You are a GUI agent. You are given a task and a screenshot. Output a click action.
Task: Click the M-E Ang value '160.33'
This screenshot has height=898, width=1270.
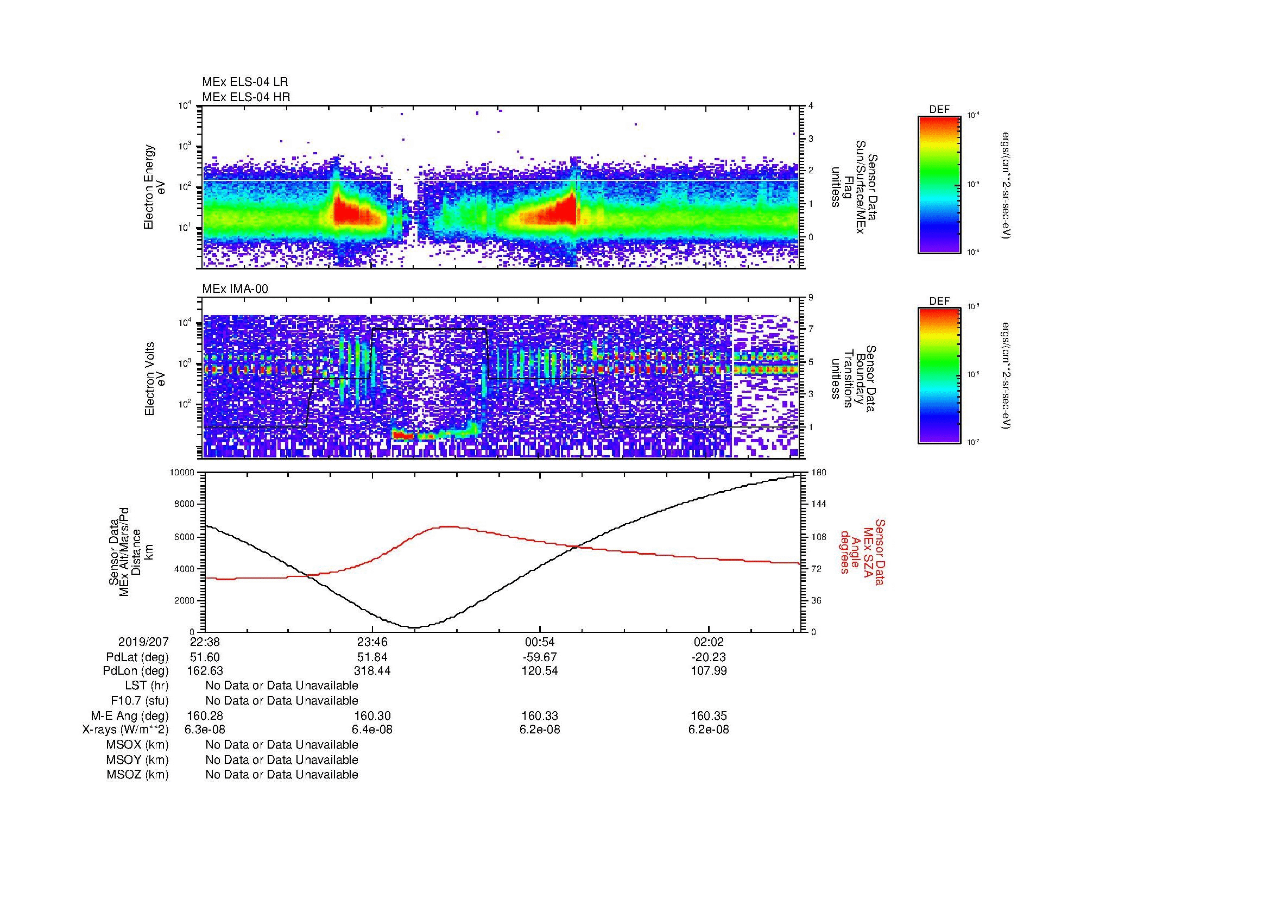(540, 716)
